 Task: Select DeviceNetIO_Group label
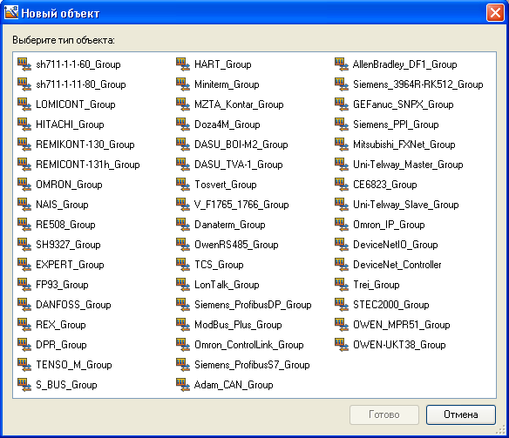396,245
